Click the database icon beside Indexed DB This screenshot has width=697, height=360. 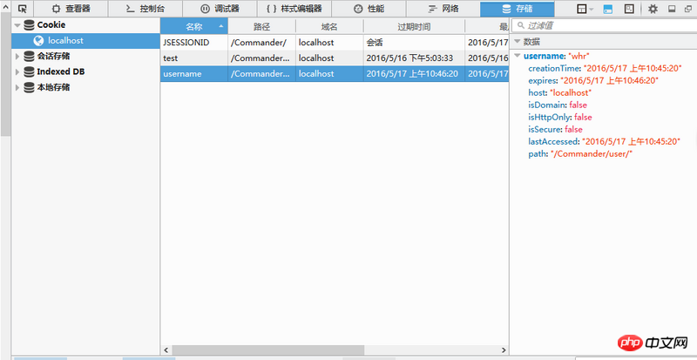click(x=30, y=71)
